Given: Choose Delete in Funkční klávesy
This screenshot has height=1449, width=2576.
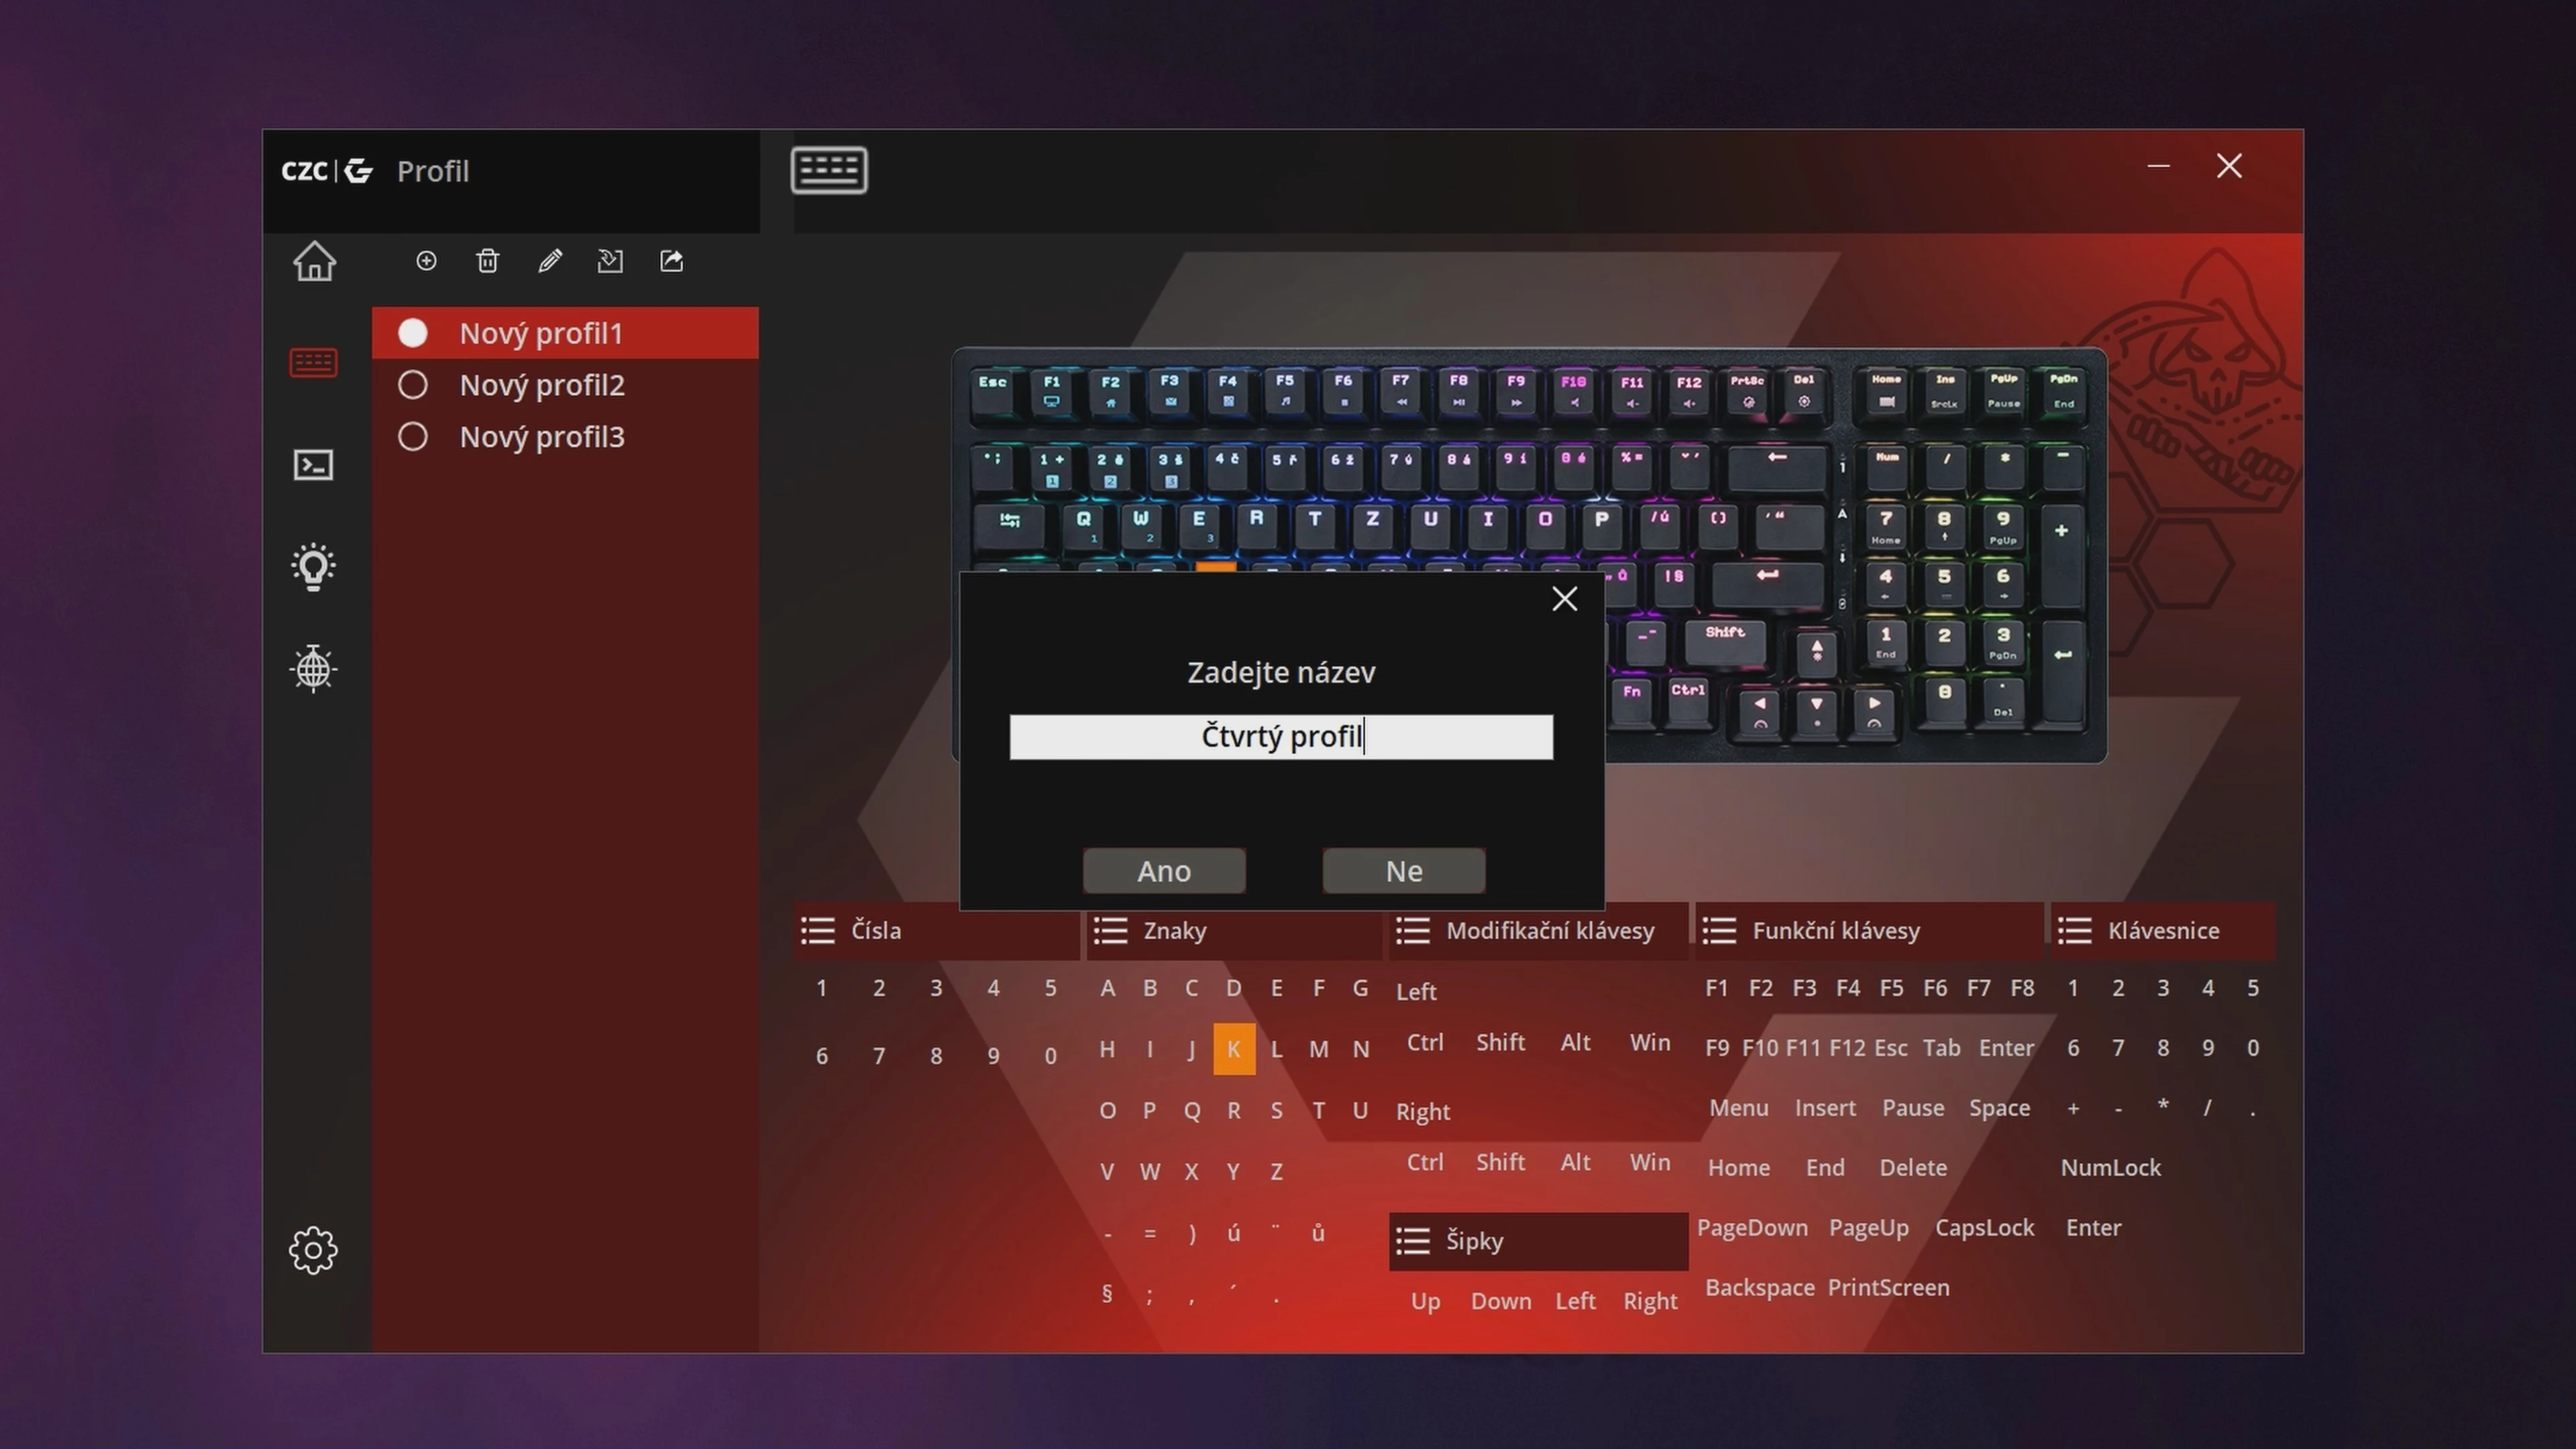Looking at the screenshot, I should (1913, 1168).
